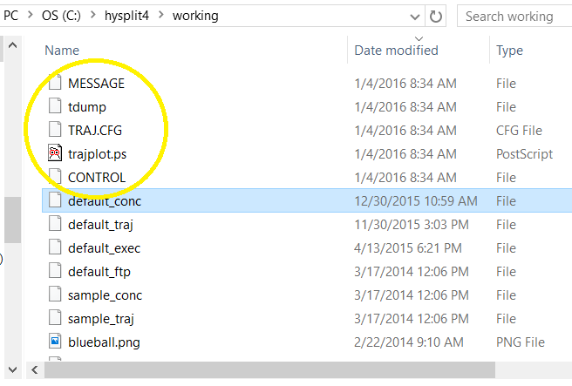Sort files by Name column header
572x386 pixels.
(x=62, y=51)
